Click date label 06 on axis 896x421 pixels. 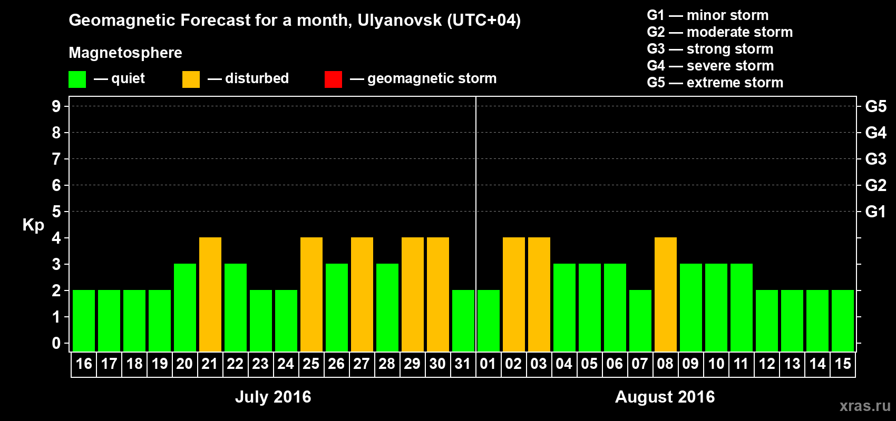tap(615, 364)
